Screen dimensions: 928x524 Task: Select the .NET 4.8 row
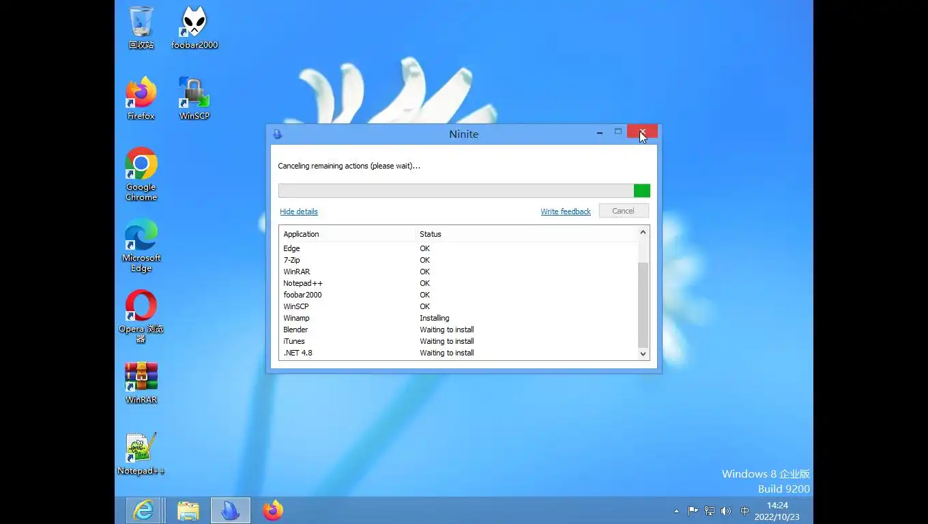(x=458, y=353)
